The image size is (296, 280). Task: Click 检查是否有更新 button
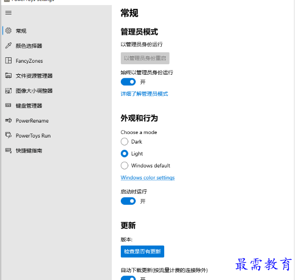(143, 252)
